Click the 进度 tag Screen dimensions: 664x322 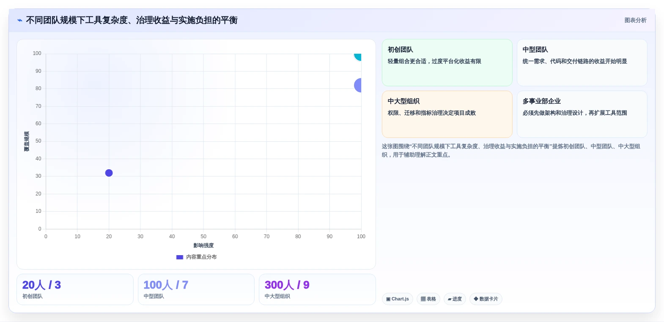click(455, 299)
